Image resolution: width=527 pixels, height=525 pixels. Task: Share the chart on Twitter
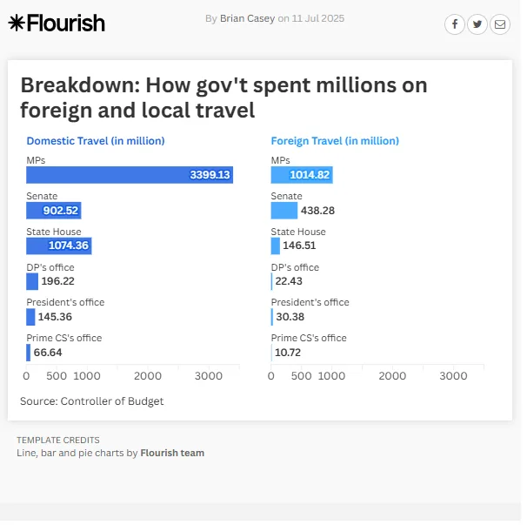pos(477,24)
